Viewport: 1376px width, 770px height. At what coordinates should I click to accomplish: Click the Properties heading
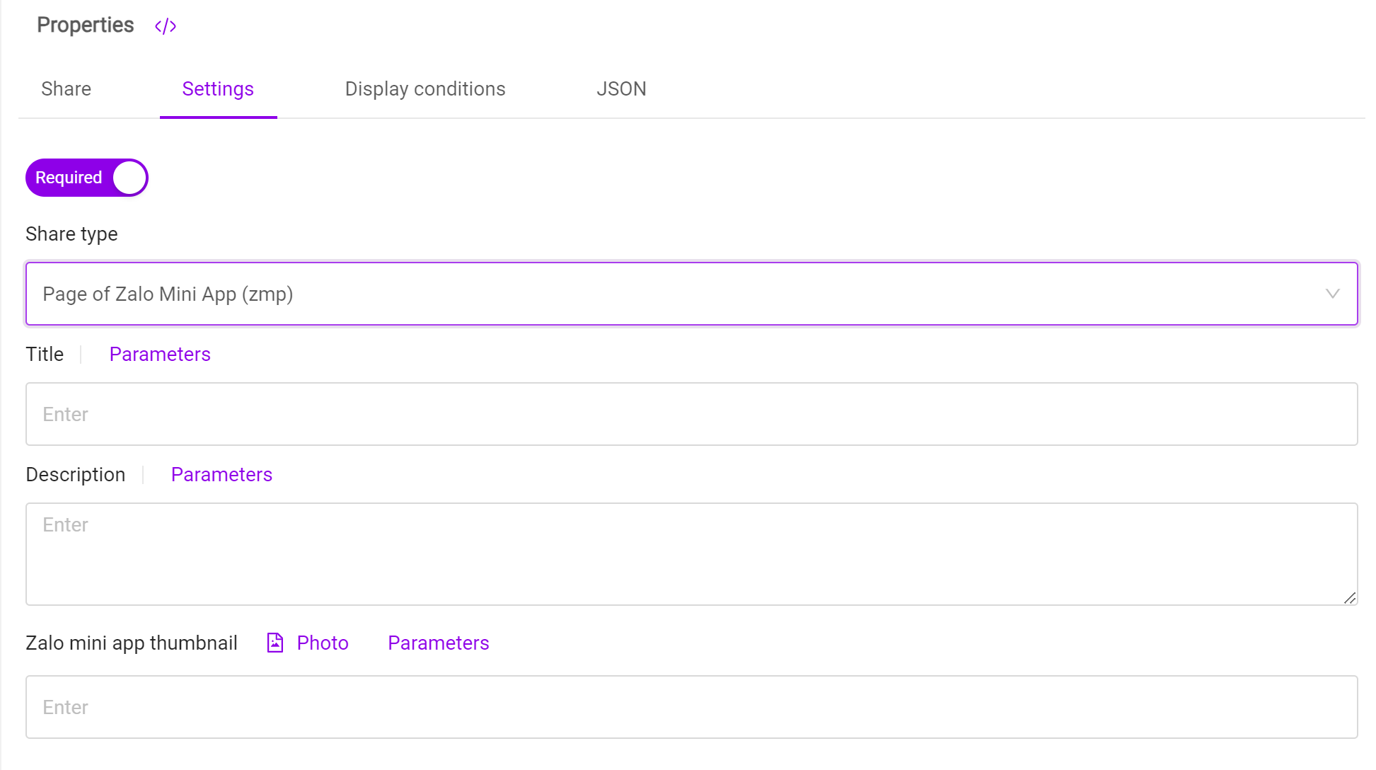click(86, 25)
